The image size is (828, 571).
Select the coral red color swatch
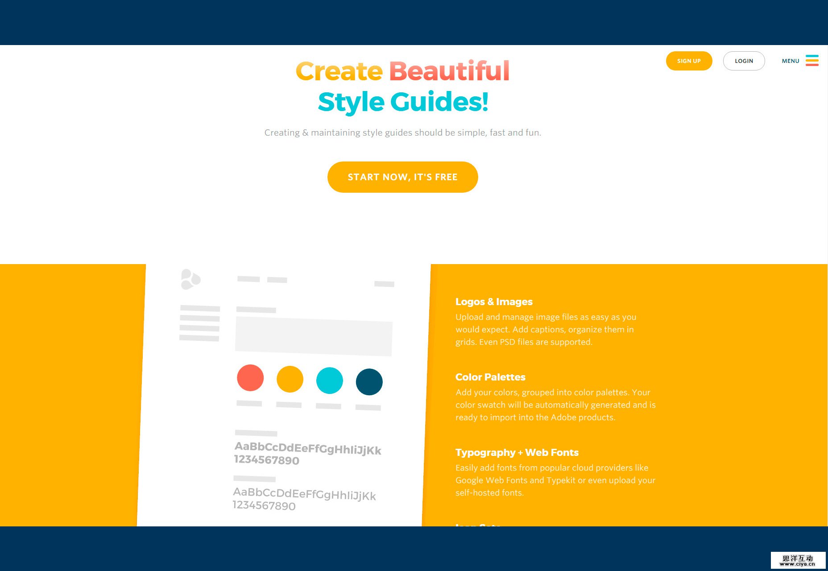(250, 378)
